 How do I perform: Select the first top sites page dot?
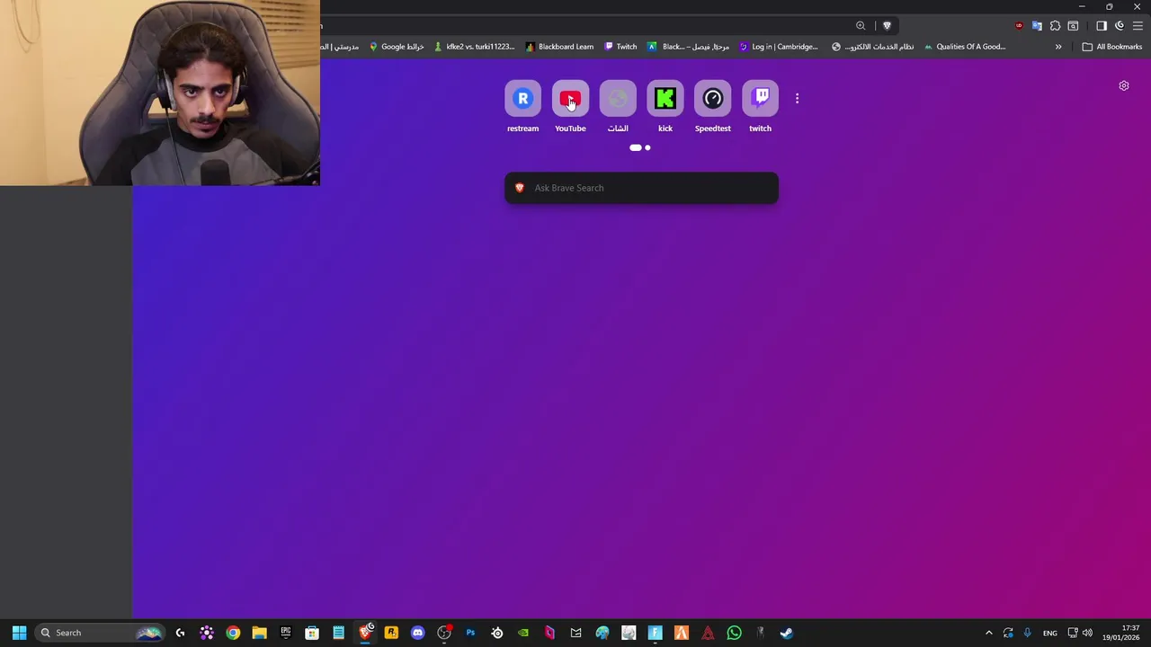pyautogui.click(x=636, y=147)
